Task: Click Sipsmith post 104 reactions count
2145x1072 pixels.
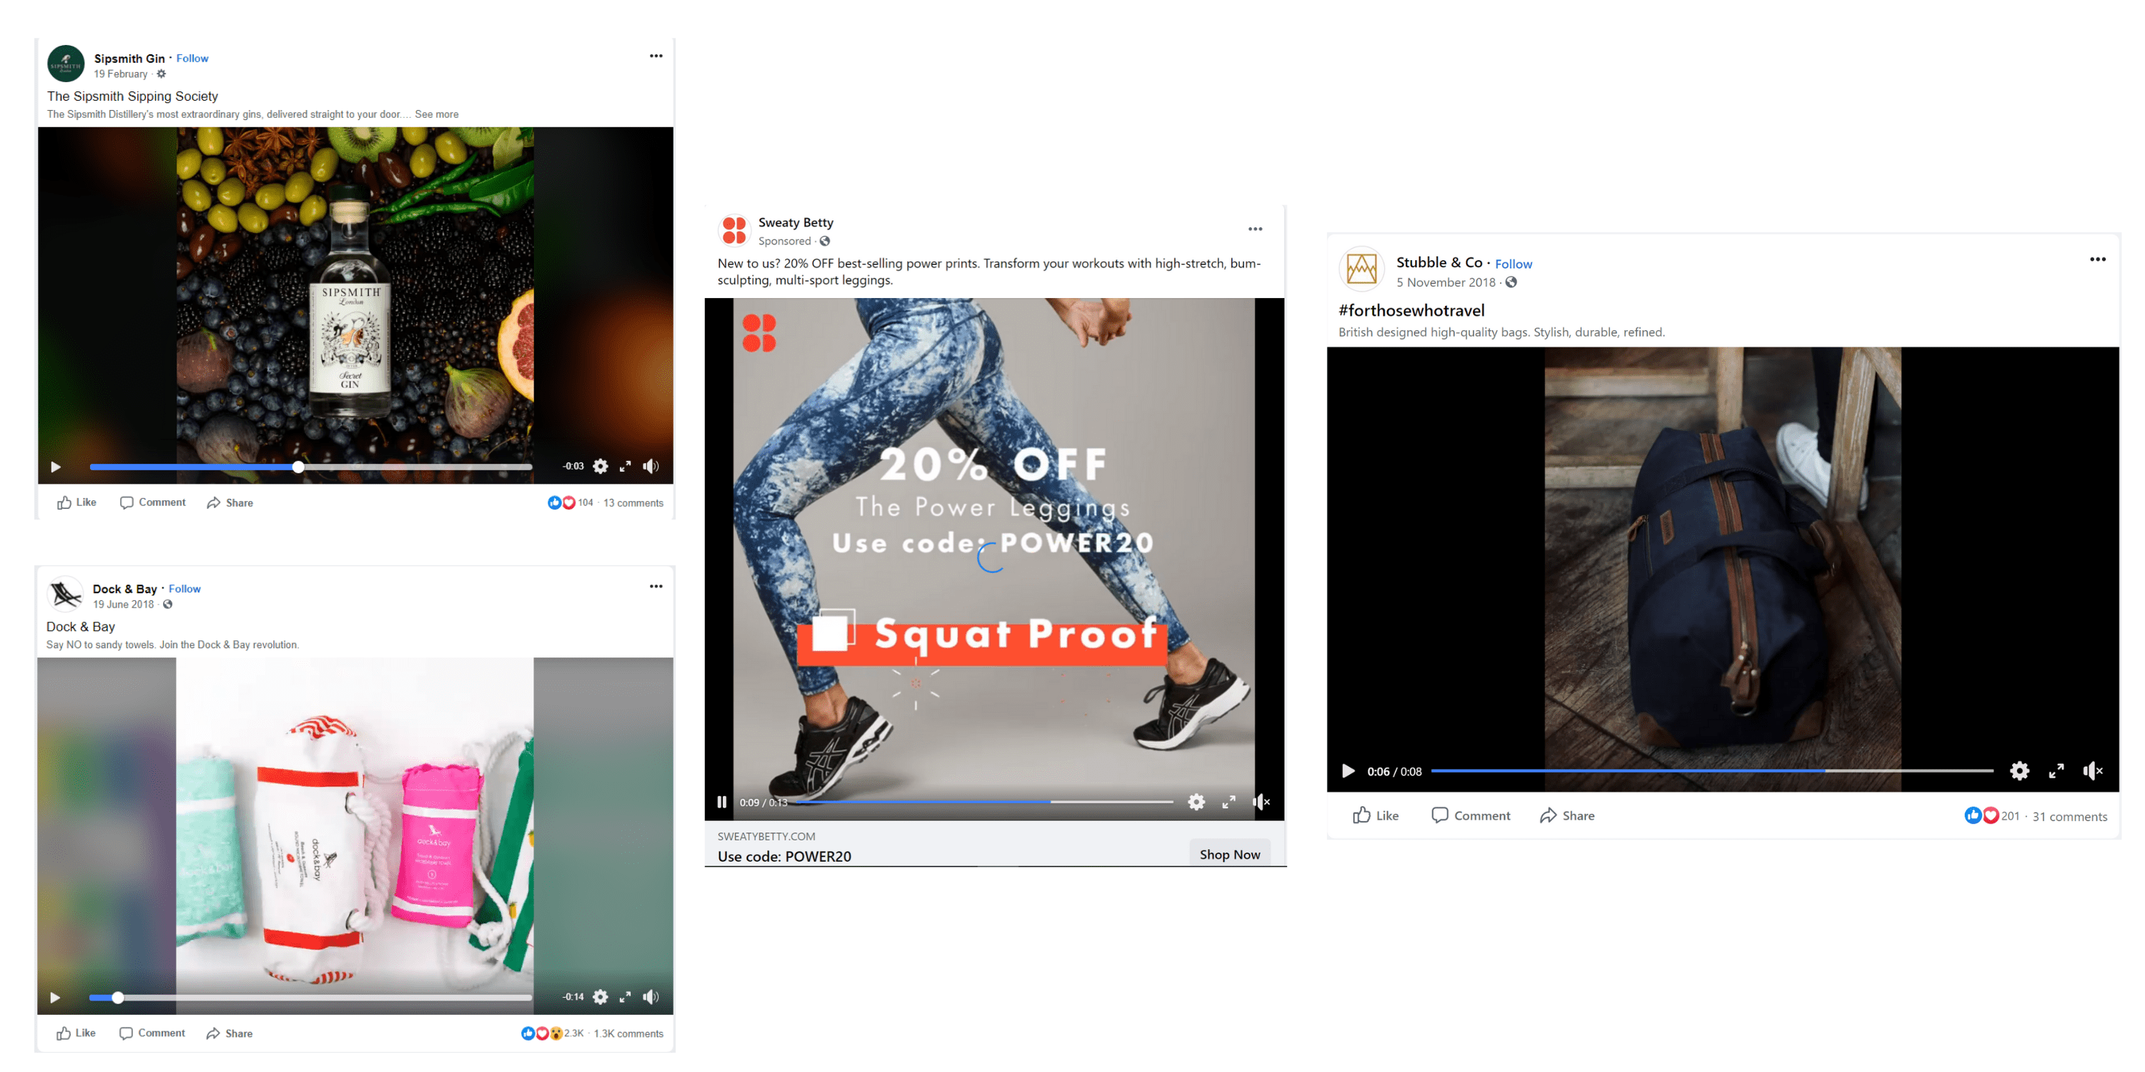Action: [x=586, y=502]
